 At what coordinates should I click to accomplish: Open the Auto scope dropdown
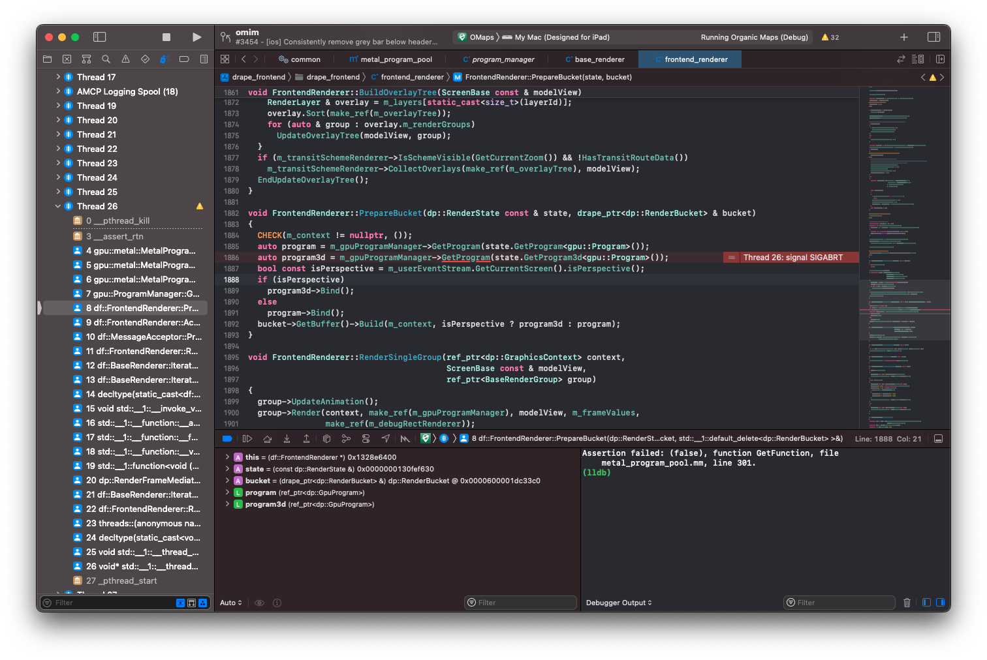(230, 603)
